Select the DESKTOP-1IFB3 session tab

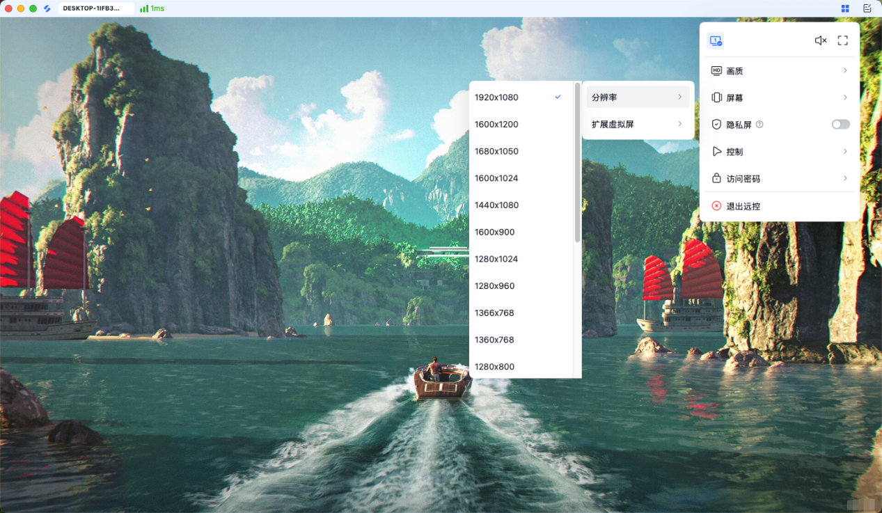click(95, 8)
